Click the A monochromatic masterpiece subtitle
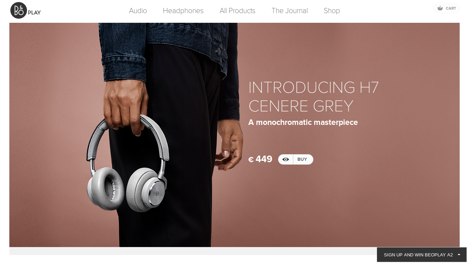Screen dimensions: 469x265 303,122
